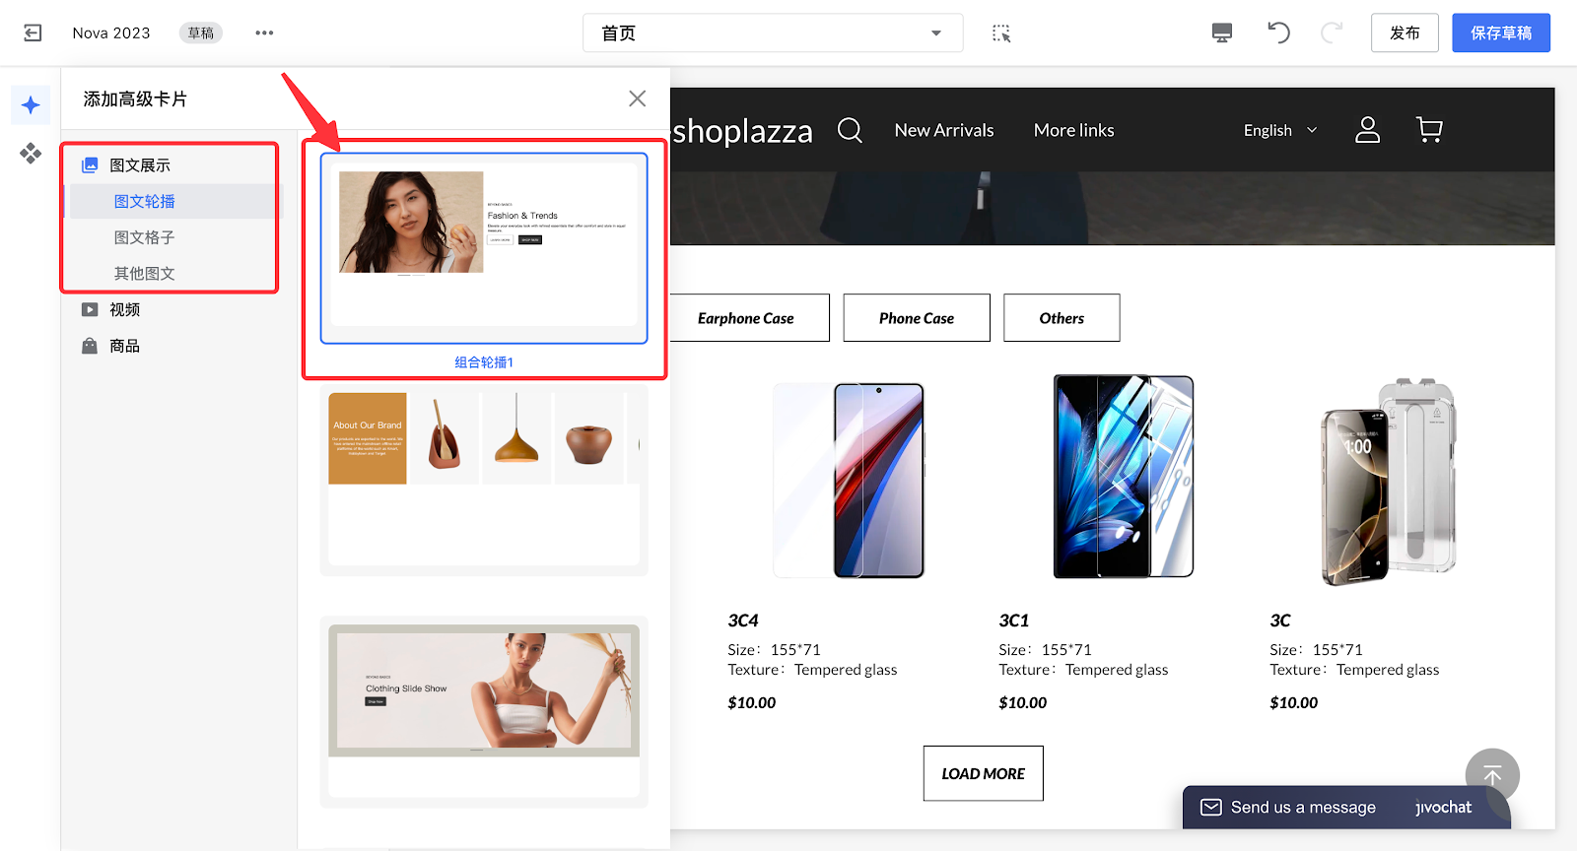The width and height of the screenshot is (1577, 851).
Task: Click the 保存草稿 button
Action: coord(1500,33)
